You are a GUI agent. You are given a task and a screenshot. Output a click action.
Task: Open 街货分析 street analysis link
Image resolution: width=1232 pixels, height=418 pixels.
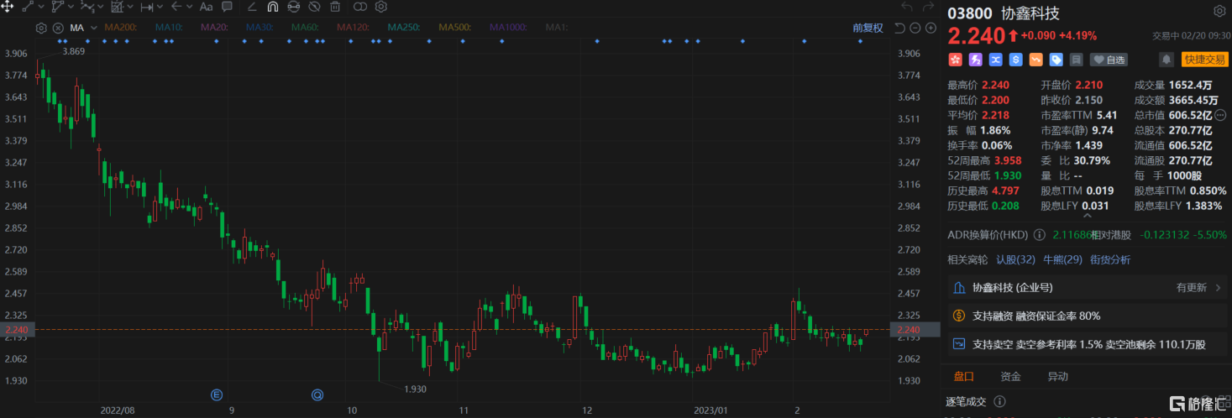1110,260
